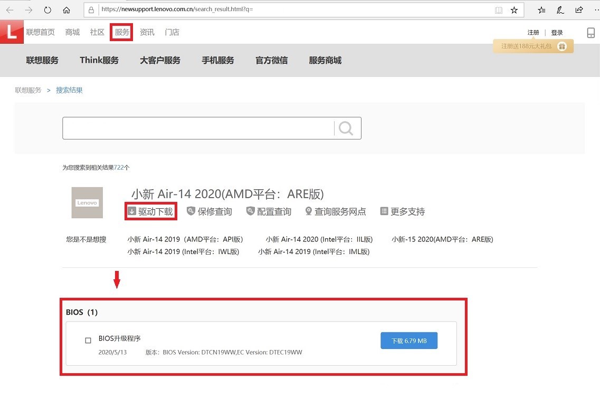600x399 pixels.
Task: Click suggestion 小新-15 2020(AMD平台：ARE版)
Action: tap(442, 239)
